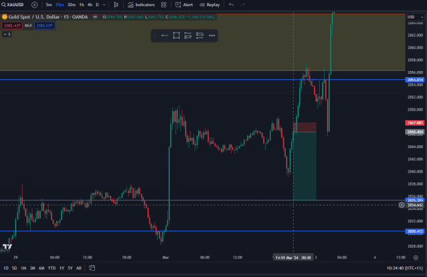Select the horizontal line at 2030.412
427x277 pixels.
pos(203,231)
